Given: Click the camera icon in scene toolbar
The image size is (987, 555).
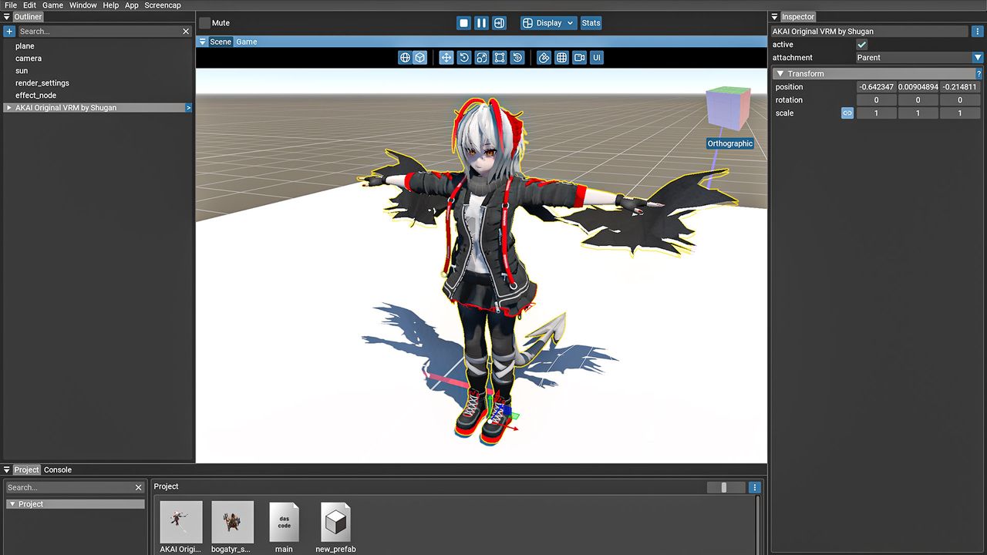Looking at the screenshot, I should [x=579, y=58].
